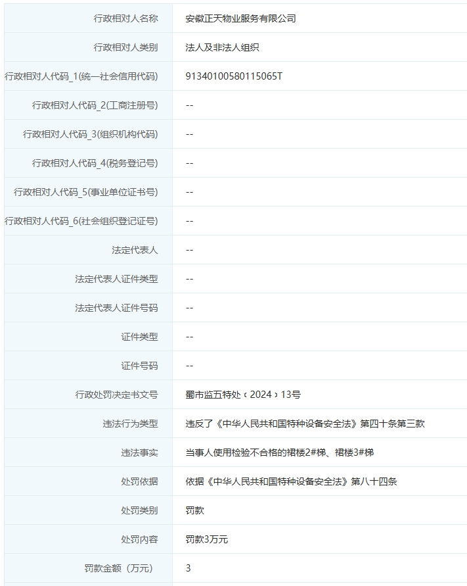Click the label 行政相对人名称
This screenshot has width=467, height=586.
click(126, 18)
